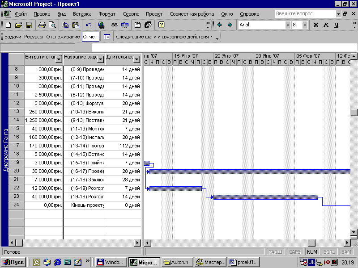Click the Gantt vertical scrollbar thumb

[354, 113]
